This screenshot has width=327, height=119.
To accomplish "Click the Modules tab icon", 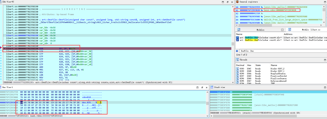I will 239,30.
